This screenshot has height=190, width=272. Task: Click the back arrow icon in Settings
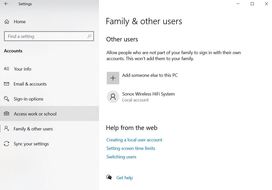pos(6,4)
